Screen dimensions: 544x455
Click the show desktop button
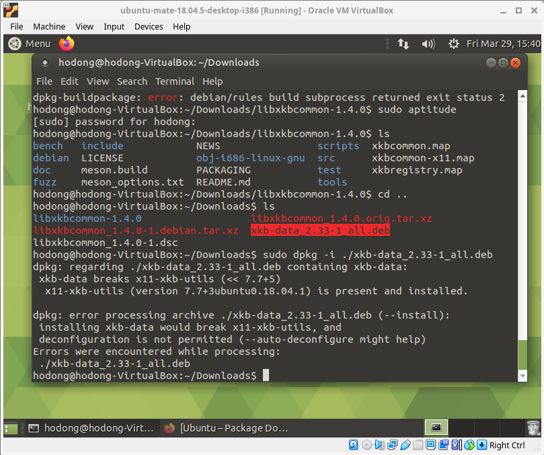click(11, 428)
